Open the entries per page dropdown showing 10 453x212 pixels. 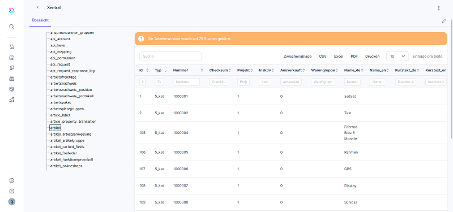click(x=398, y=57)
